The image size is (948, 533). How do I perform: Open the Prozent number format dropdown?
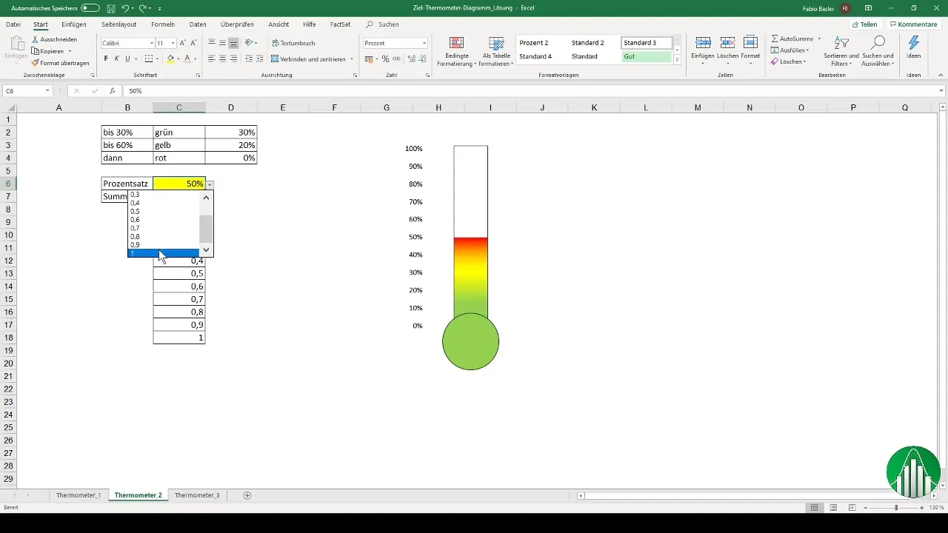pos(424,44)
